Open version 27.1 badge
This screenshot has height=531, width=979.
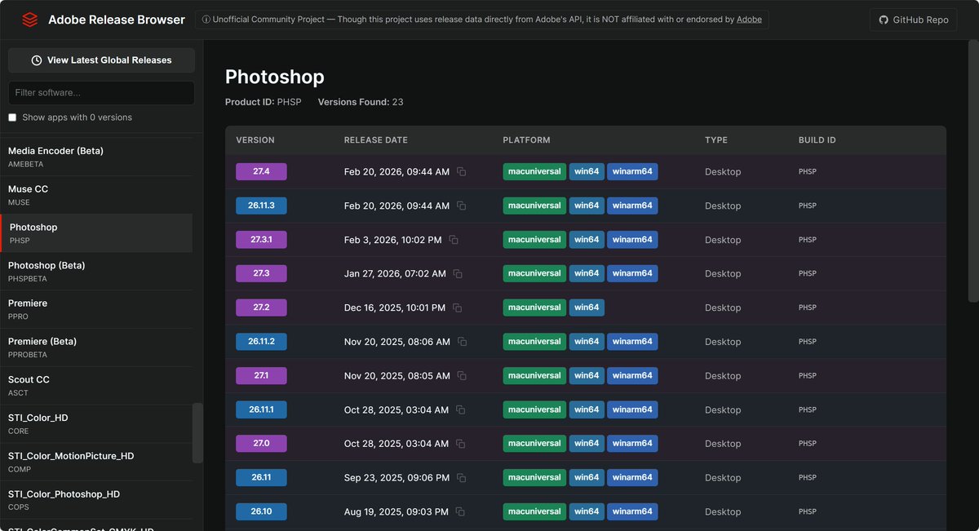tap(261, 375)
